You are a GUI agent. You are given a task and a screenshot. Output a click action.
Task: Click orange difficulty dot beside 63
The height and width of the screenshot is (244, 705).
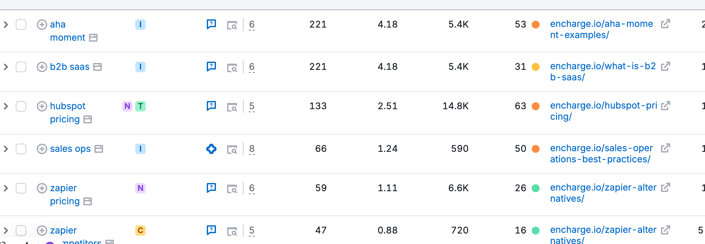point(536,106)
